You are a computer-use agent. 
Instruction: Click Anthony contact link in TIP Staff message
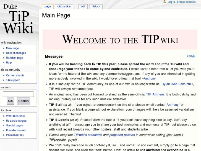(x=173, y=105)
